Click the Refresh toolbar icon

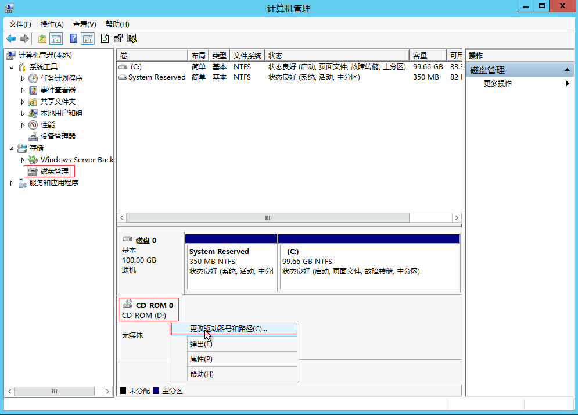pos(105,38)
